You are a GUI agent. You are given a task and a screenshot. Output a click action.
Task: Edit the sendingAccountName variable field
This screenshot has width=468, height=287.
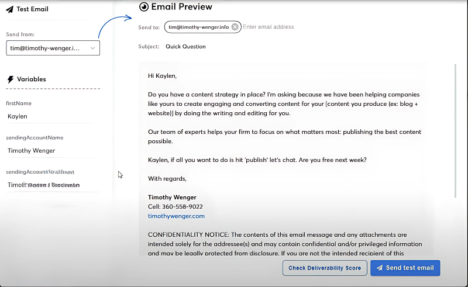50,151
